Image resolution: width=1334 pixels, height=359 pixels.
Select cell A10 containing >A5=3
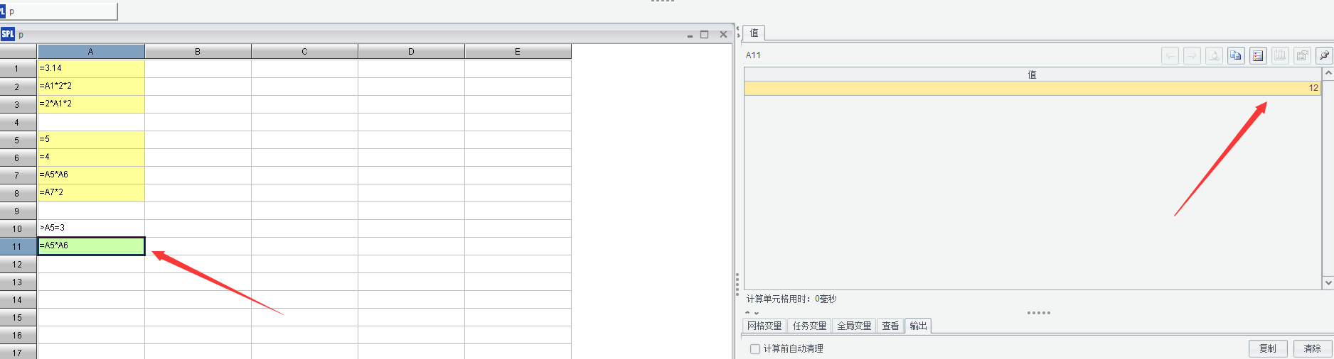[91, 228]
